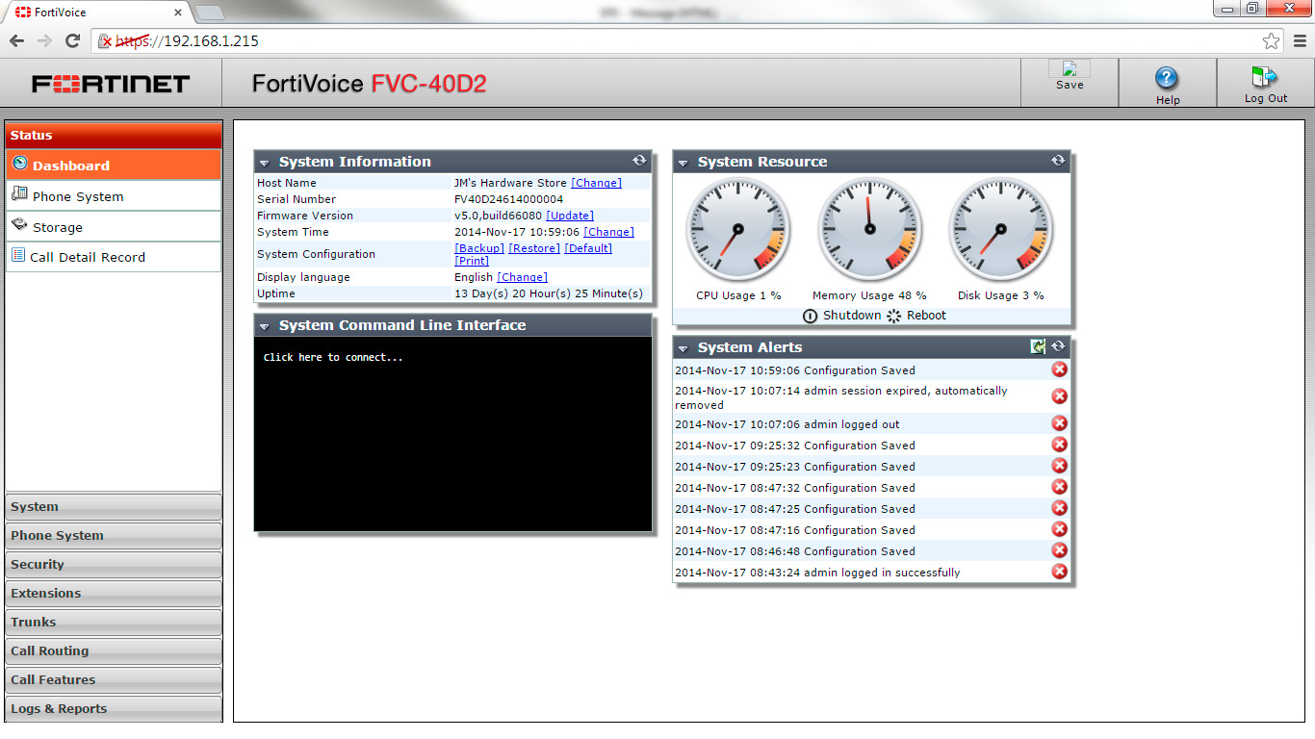Click serial number FV40D24614000004
Image resolution: width=1315 pixels, height=739 pixels.
pyautogui.click(x=508, y=199)
